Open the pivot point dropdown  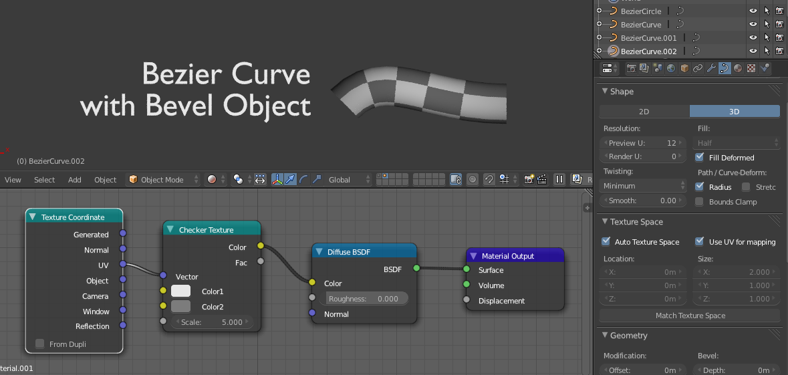(x=242, y=179)
